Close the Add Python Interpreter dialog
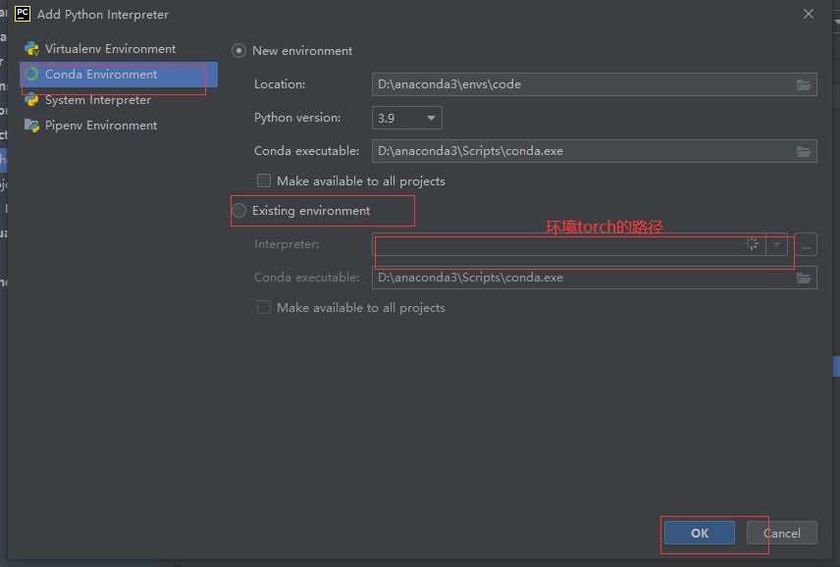Screen dimensions: 840x567 click(809, 14)
